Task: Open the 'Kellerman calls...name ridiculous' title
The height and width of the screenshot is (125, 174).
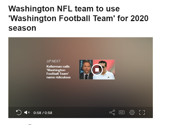Action: [x=58, y=72]
